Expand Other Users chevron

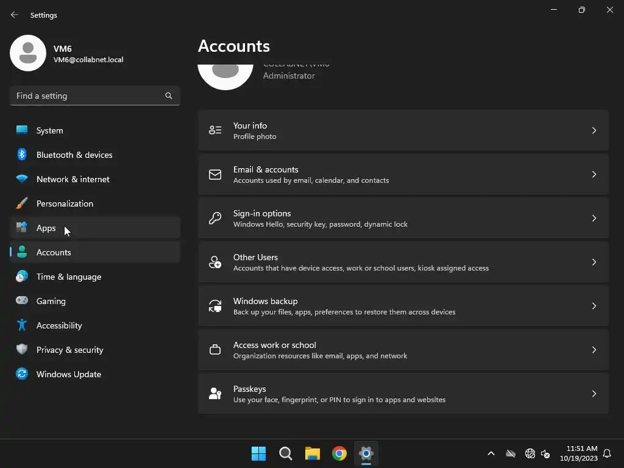[594, 262]
